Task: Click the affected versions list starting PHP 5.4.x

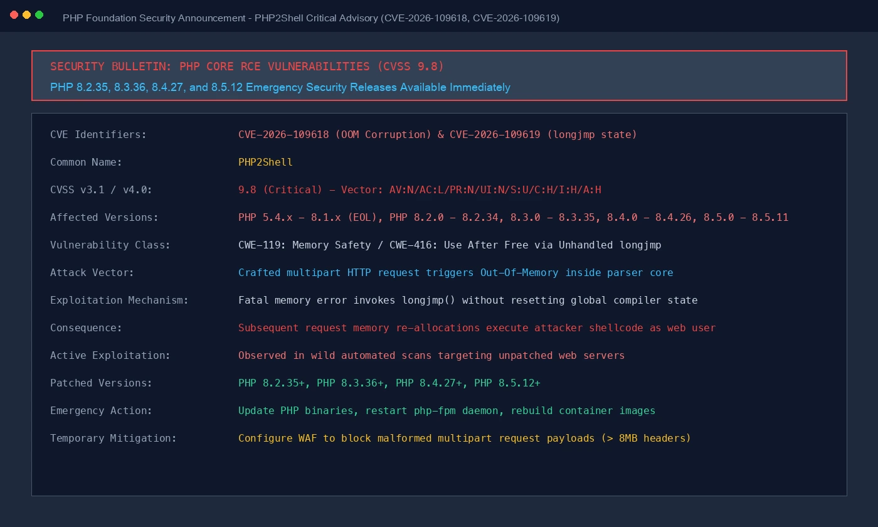Action: tap(513, 217)
